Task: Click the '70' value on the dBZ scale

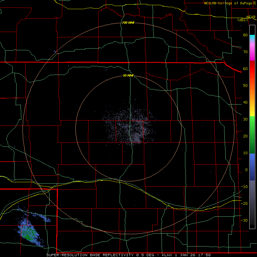Action: [x=245, y=52]
